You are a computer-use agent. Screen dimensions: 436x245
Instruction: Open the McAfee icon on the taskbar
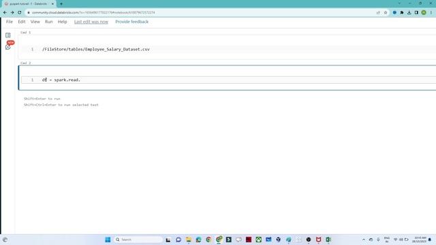(318, 240)
